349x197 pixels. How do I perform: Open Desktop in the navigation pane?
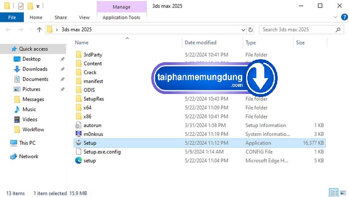[x=31, y=59]
